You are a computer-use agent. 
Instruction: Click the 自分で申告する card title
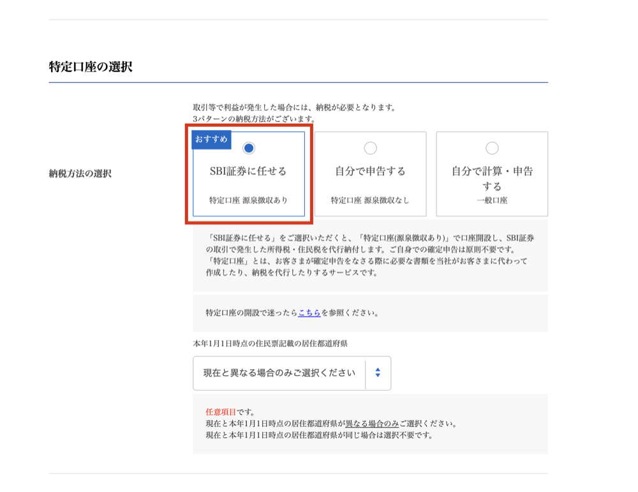370,171
